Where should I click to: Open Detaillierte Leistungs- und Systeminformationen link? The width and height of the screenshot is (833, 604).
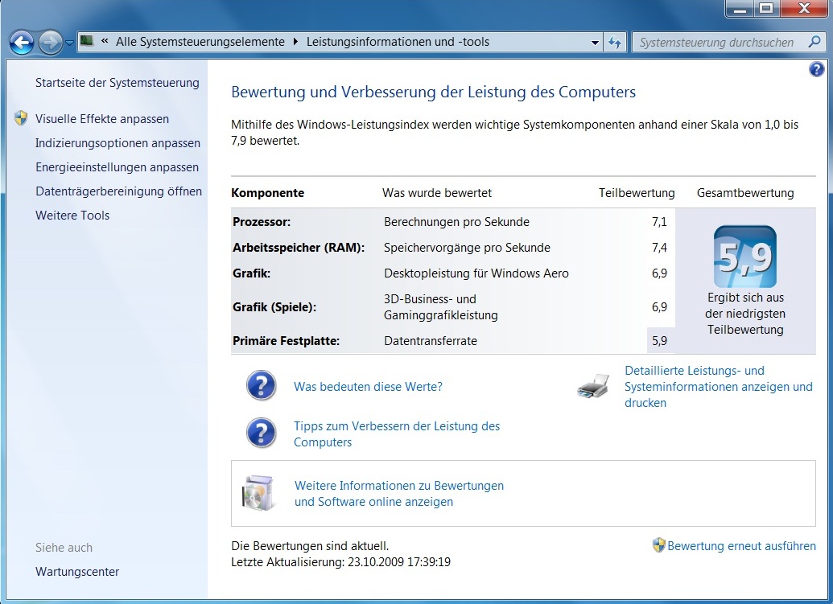(x=718, y=386)
